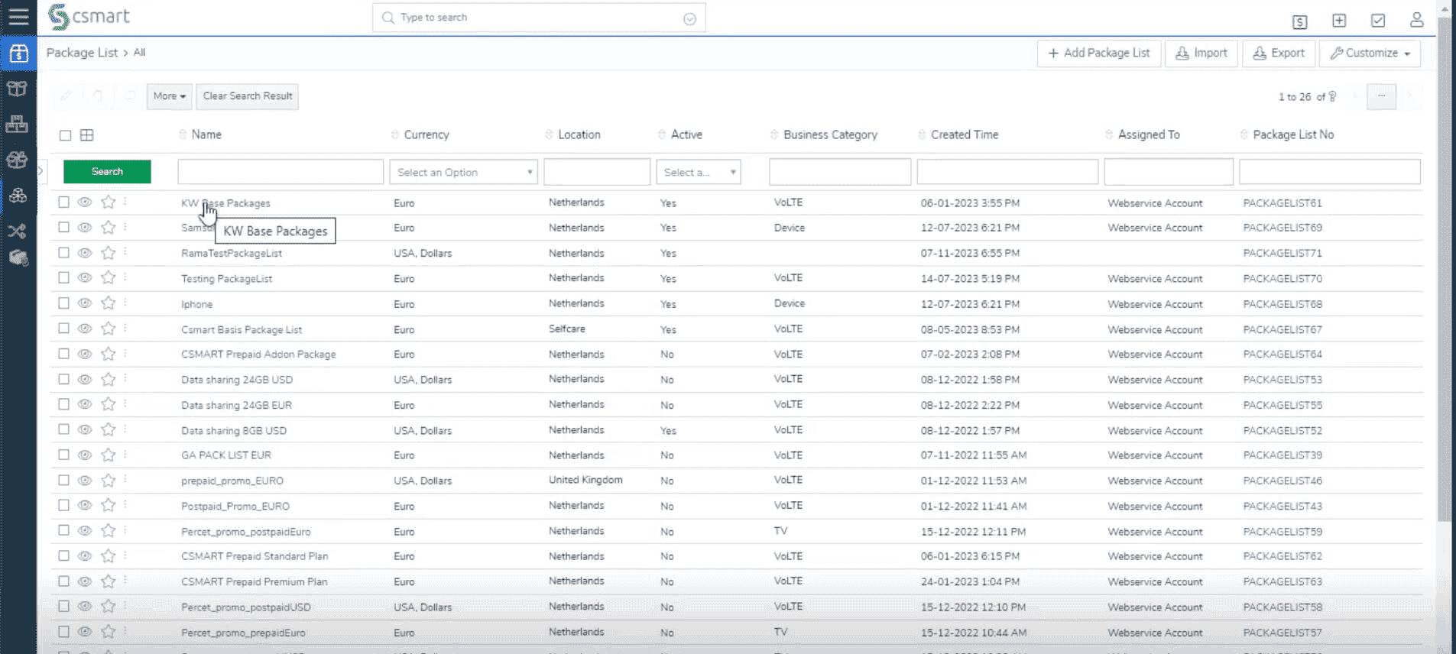The image size is (1456, 654).
Task: Sort by the Business Category column header
Action: [x=830, y=134]
